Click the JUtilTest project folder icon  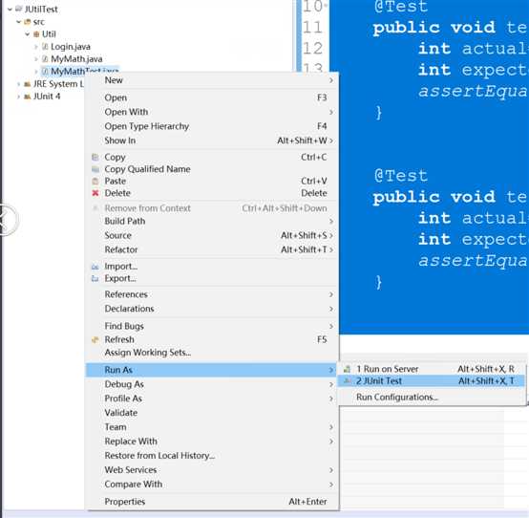[19, 10]
